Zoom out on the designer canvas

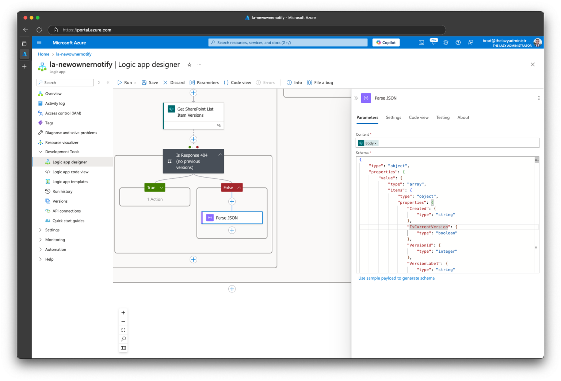(123, 322)
